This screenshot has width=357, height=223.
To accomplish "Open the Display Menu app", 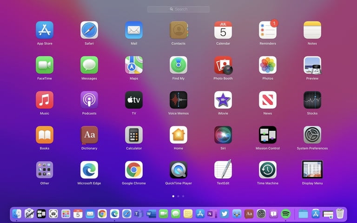I will pos(312,169).
